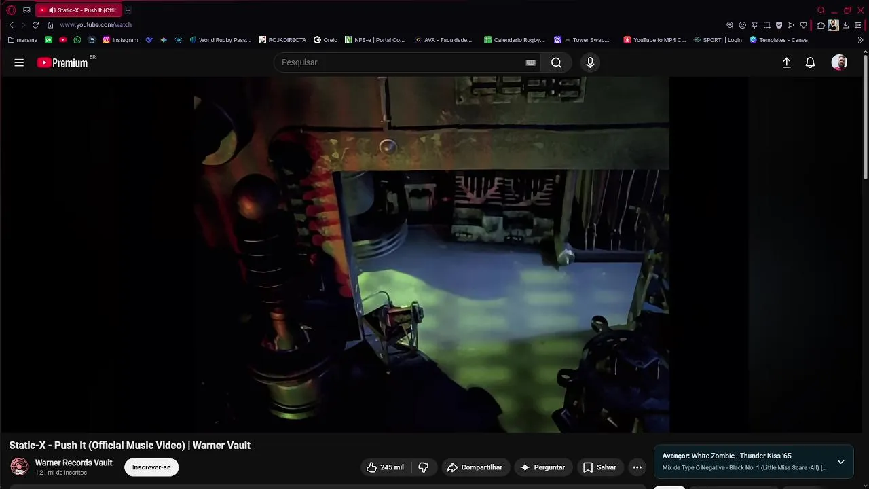869x489 pixels.
Task: Open the Tower Swap bookmark
Action: (582, 40)
